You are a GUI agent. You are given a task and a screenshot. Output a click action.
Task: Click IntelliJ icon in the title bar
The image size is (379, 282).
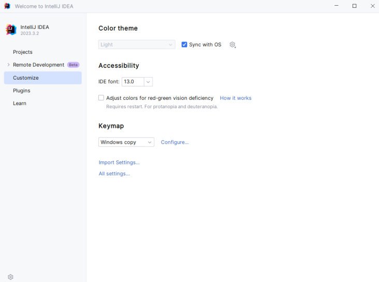[7, 6]
